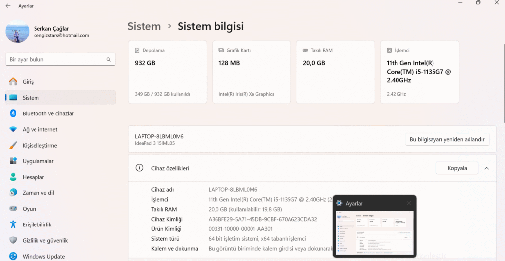This screenshot has height=261, width=505.
Task: Open Hesaplar account settings
Action: 33,177
